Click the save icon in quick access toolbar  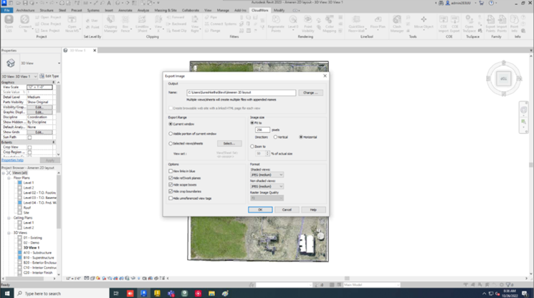point(25,3)
